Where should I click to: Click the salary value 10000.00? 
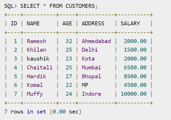click(x=134, y=94)
